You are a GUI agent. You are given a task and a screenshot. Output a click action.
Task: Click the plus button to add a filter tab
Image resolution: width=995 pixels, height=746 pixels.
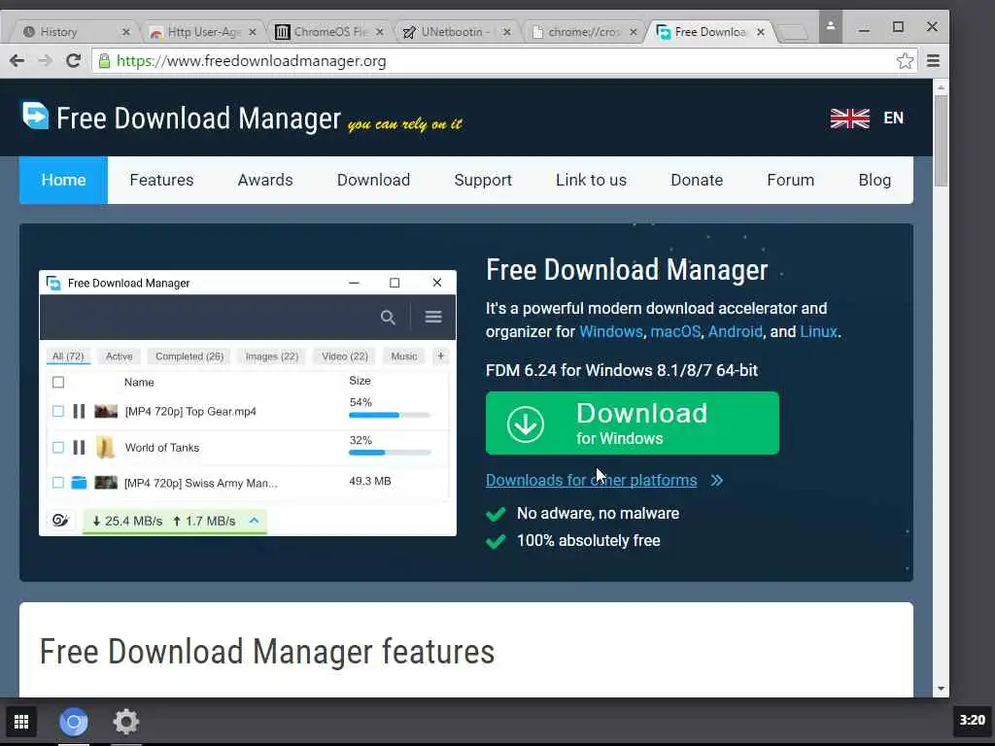[x=440, y=356]
